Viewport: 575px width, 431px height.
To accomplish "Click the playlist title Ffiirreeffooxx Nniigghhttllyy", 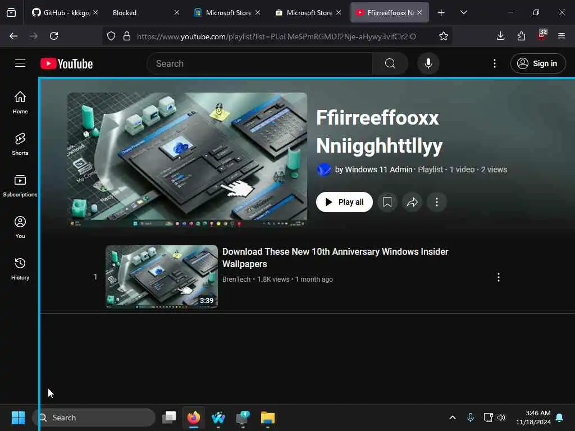I will tap(380, 131).
